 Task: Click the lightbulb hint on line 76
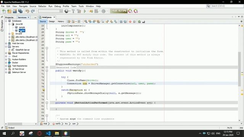pos(43,90)
